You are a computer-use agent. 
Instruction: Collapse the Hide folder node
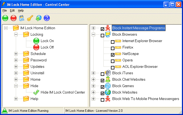pyautogui.click(x=16, y=86)
